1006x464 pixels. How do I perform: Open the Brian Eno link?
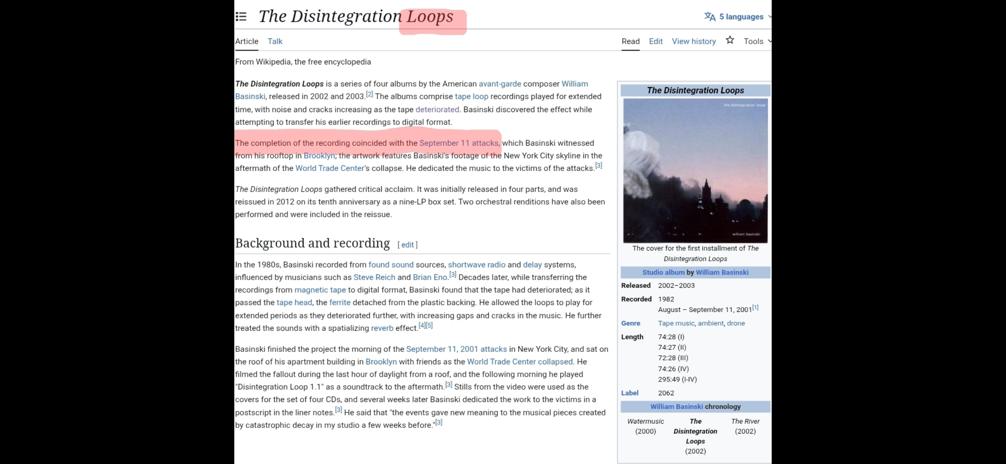(430, 278)
